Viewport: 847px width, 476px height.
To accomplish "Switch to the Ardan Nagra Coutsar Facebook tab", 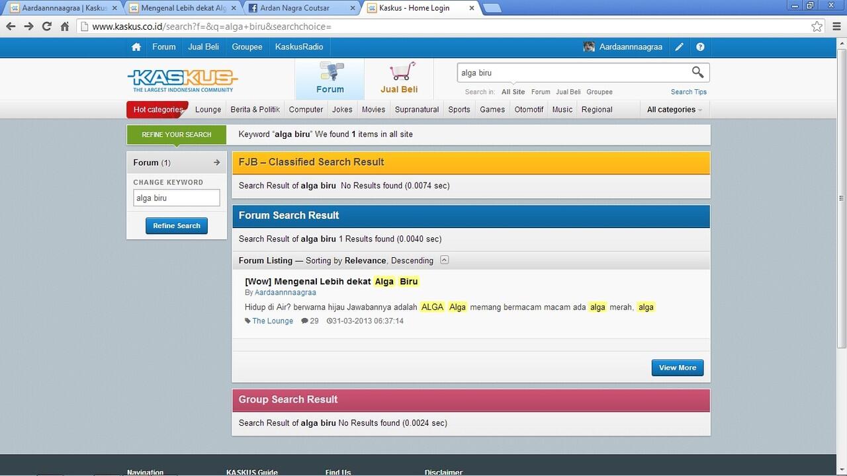I will click(302, 8).
